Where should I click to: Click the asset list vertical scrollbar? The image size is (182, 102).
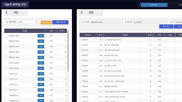(68, 51)
